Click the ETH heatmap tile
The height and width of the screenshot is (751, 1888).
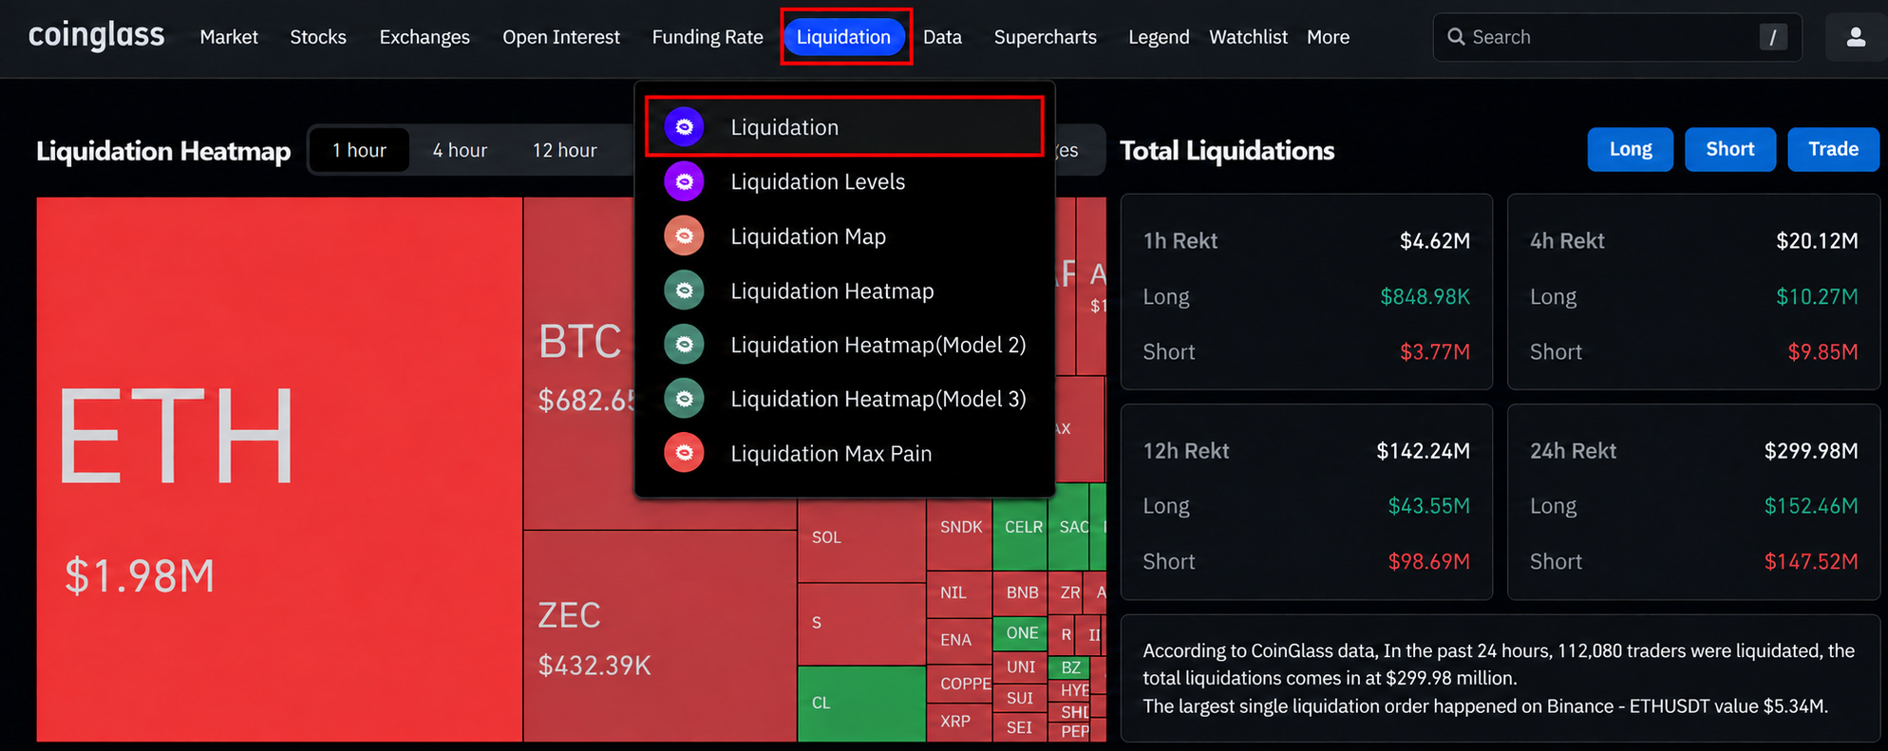(279, 469)
